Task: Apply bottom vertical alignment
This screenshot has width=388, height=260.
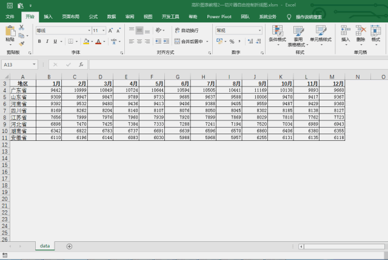Action: [147, 30]
